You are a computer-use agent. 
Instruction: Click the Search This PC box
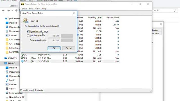click(x=165, y=11)
